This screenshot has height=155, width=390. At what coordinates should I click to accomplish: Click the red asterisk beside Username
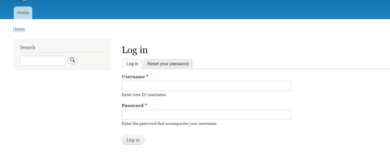click(x=147, y=77)
